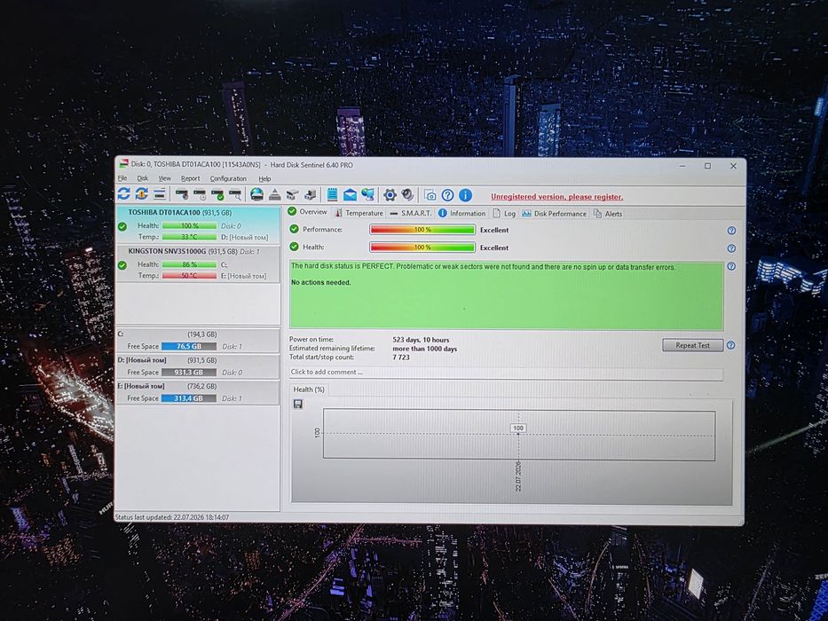Click the horizontal lines menu toolbar icon
The image size is (828, 621).
[159, 194]
